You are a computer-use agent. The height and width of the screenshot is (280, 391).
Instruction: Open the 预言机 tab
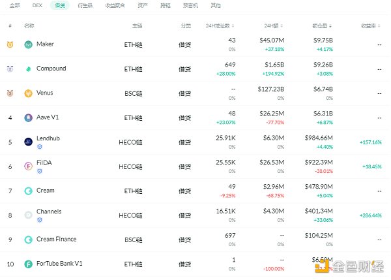pyautogui.click(x=190, y=5)
